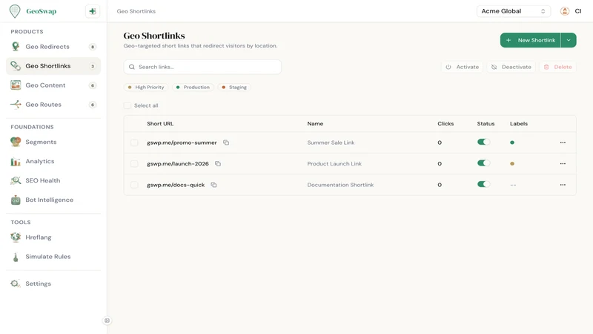
Task: Click the Short URL column header
Action: [x=160, y=124]
